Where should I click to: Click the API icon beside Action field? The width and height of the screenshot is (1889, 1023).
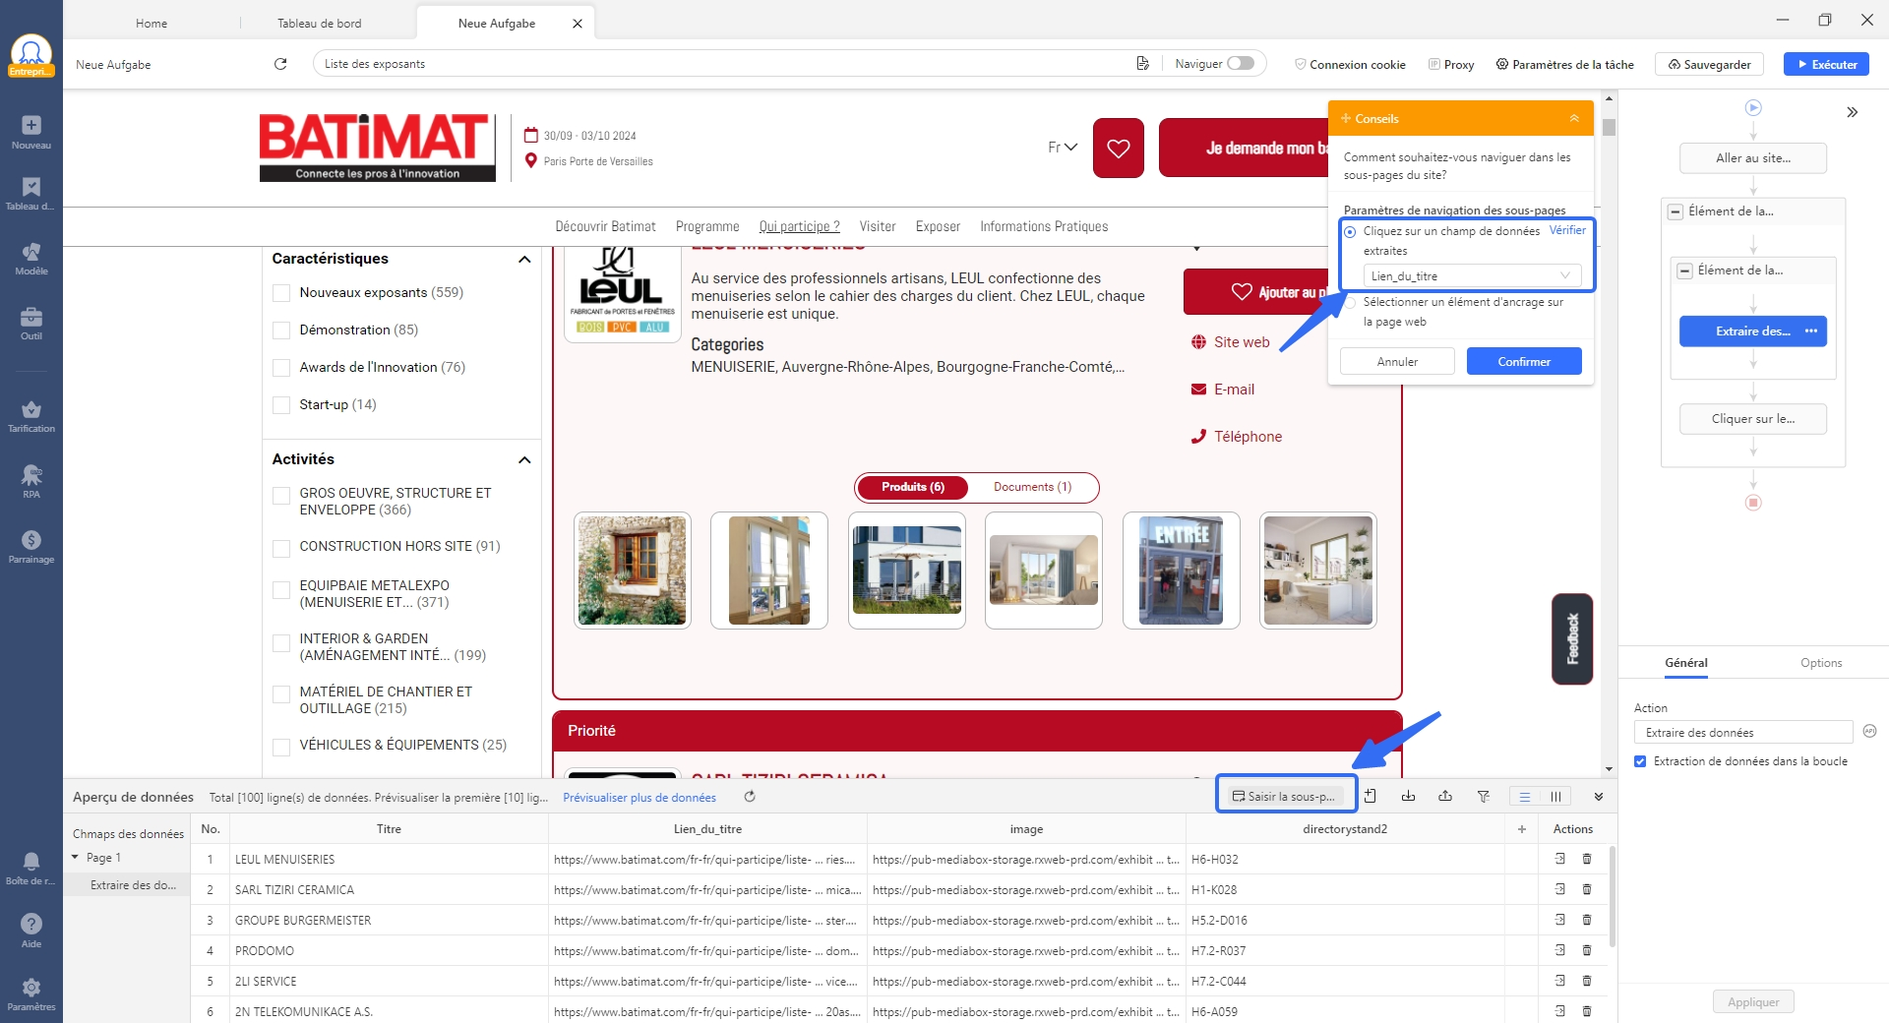[x=1870, y=731]
